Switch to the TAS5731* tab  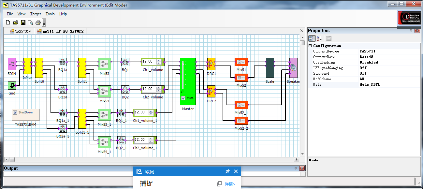[20, 31]
